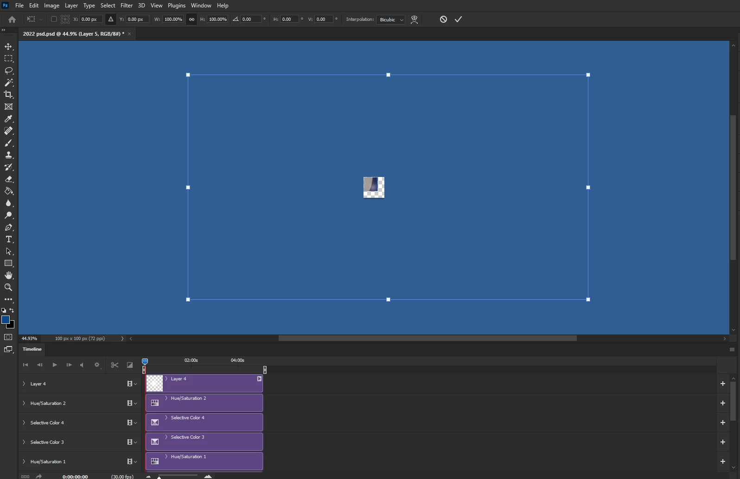Open the transition options icon in timeline
The height and width of the screenshot is (479, 740).
(130, 365)
